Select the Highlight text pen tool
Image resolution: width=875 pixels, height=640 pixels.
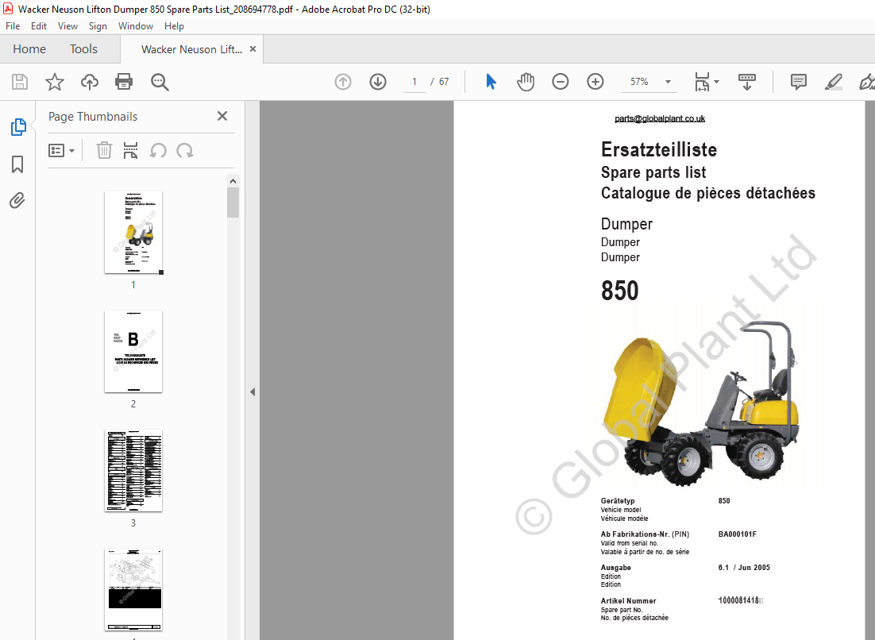point(833,82)
